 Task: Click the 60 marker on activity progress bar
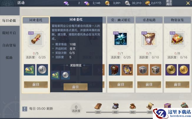[x=133, y=112]
